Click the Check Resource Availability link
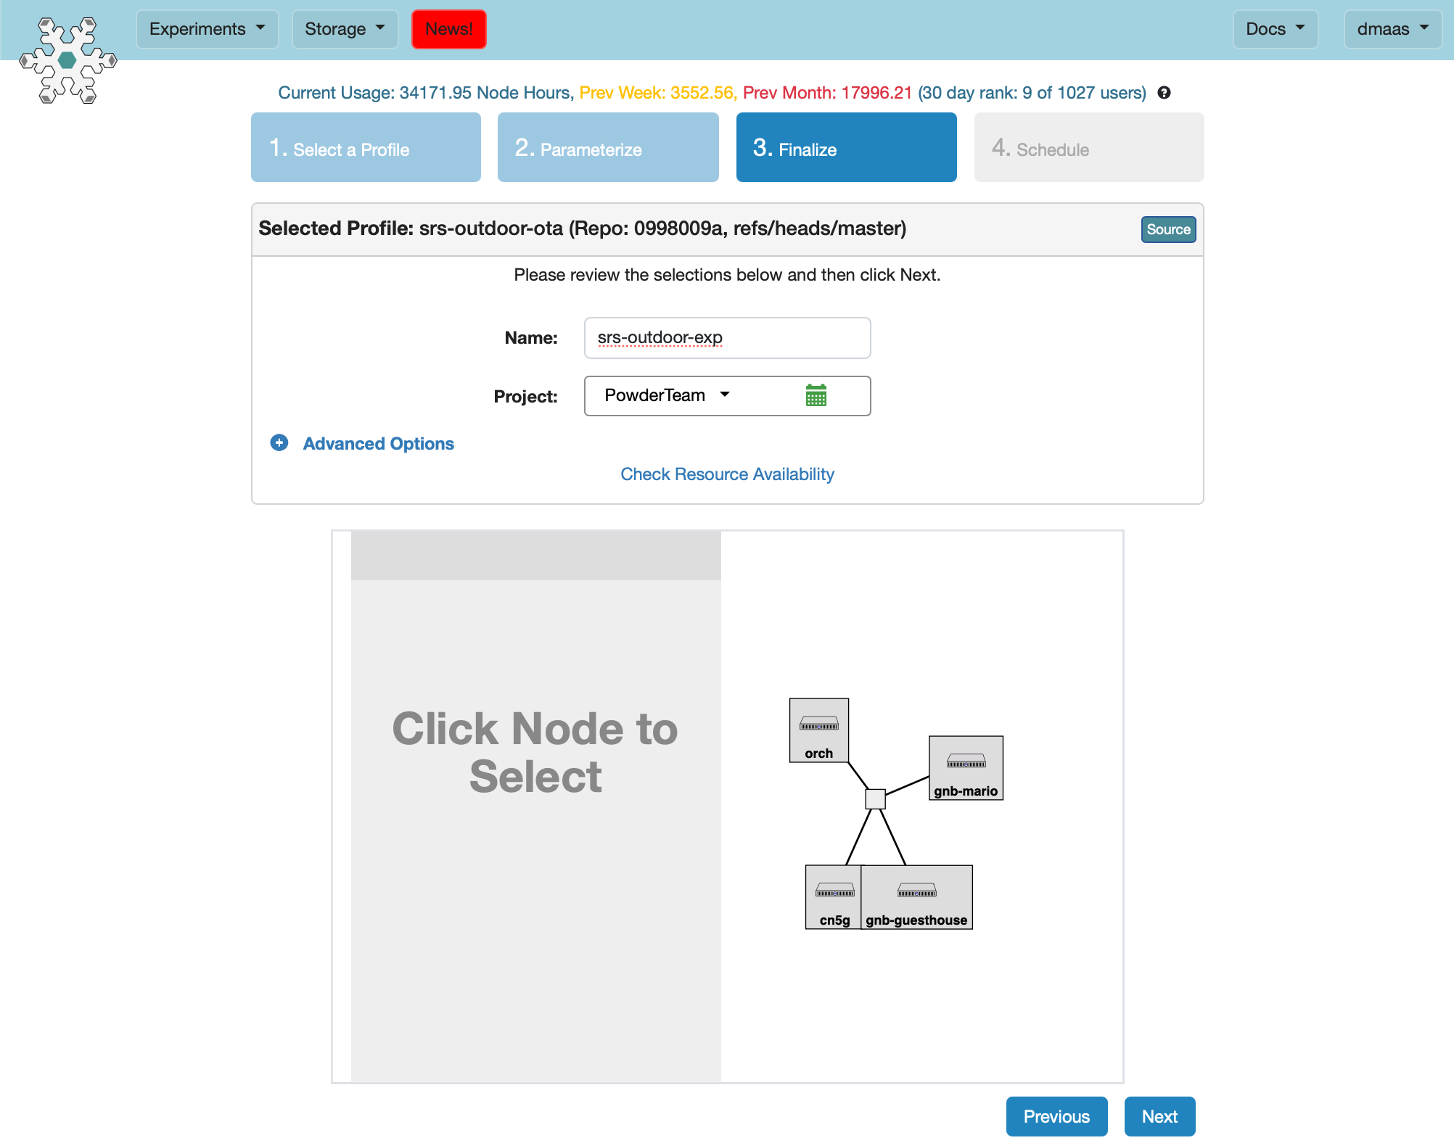The width and height of the screenshot is (1454, 1143). pyautogui.click(x=728, y=473)
